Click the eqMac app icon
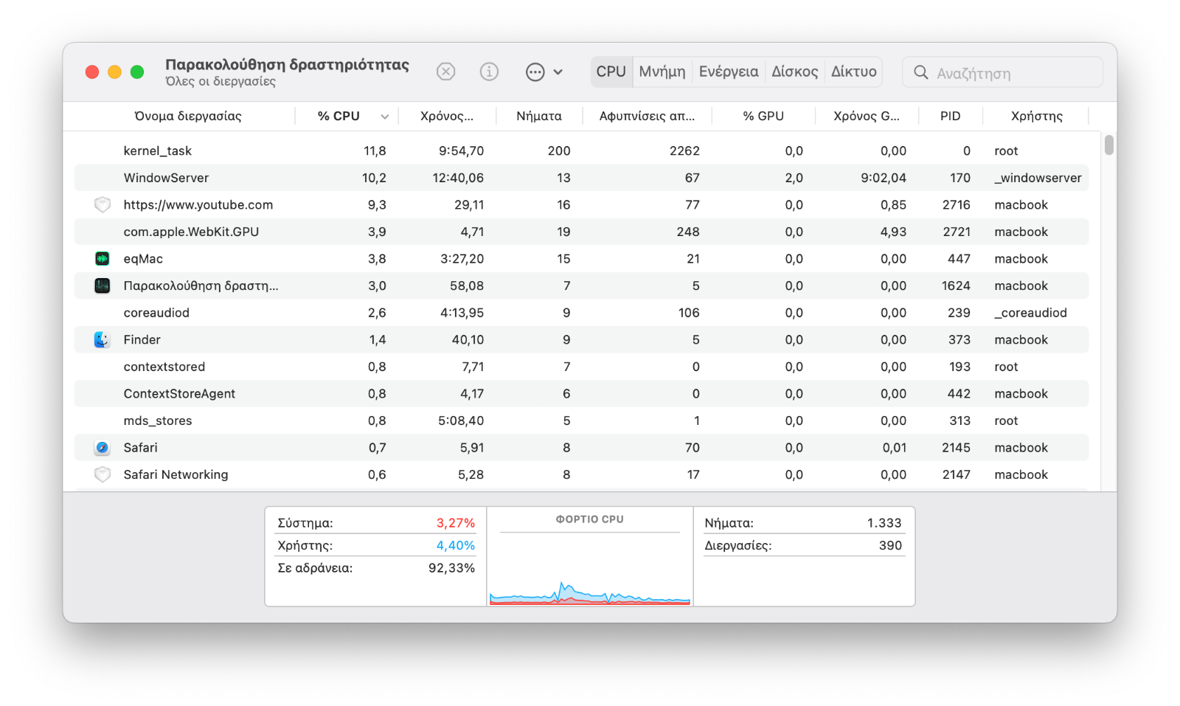The image size is (1180, 706). pos(103,258)
